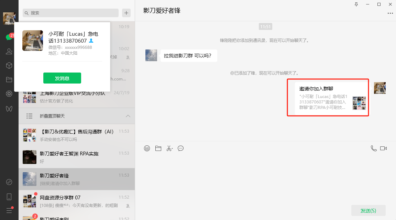Open Moments shutter icon in sidebar
This screenshot has width=396, height=220.
[x=9, y=94]
